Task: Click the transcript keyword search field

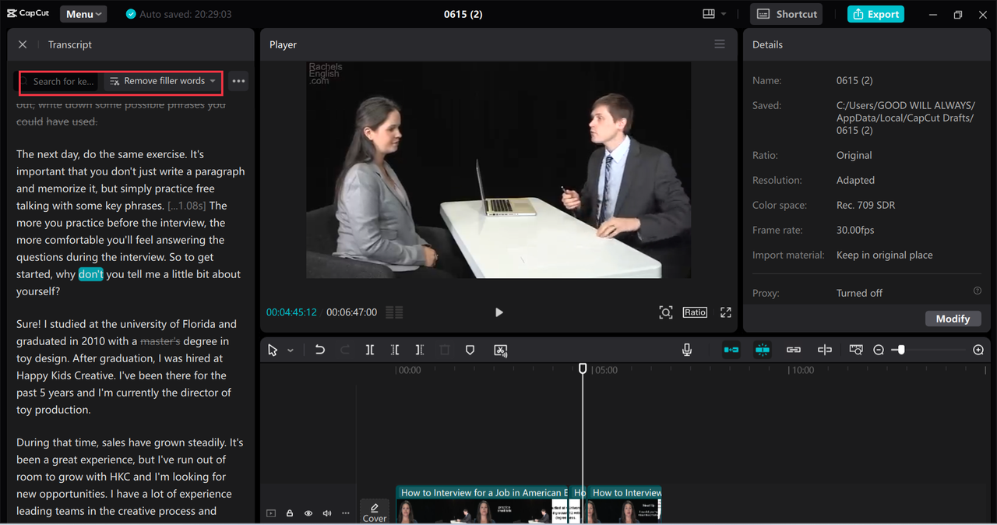Action: click(x=60, y=81)
